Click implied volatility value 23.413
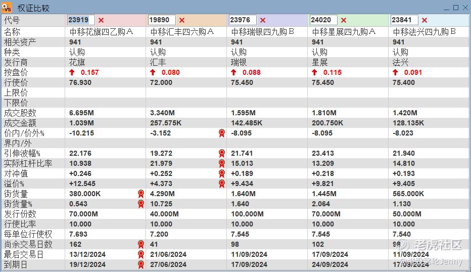The height and width of the screenshot is (272, 471). coord(322,153)
